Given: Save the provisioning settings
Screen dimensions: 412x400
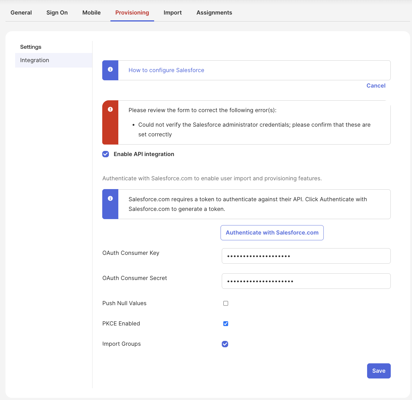Looking at the screenshot, I should [379, 371].
